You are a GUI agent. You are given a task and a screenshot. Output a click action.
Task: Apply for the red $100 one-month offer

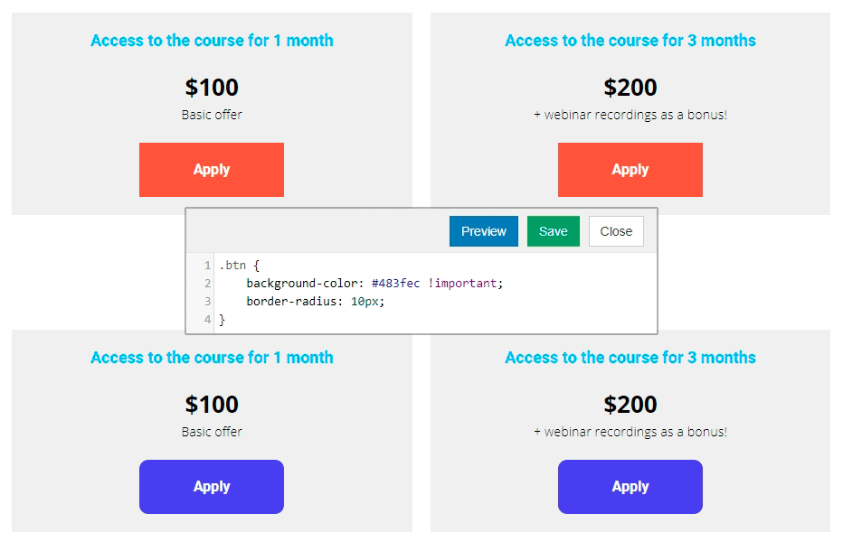click(x=212, y=170)
